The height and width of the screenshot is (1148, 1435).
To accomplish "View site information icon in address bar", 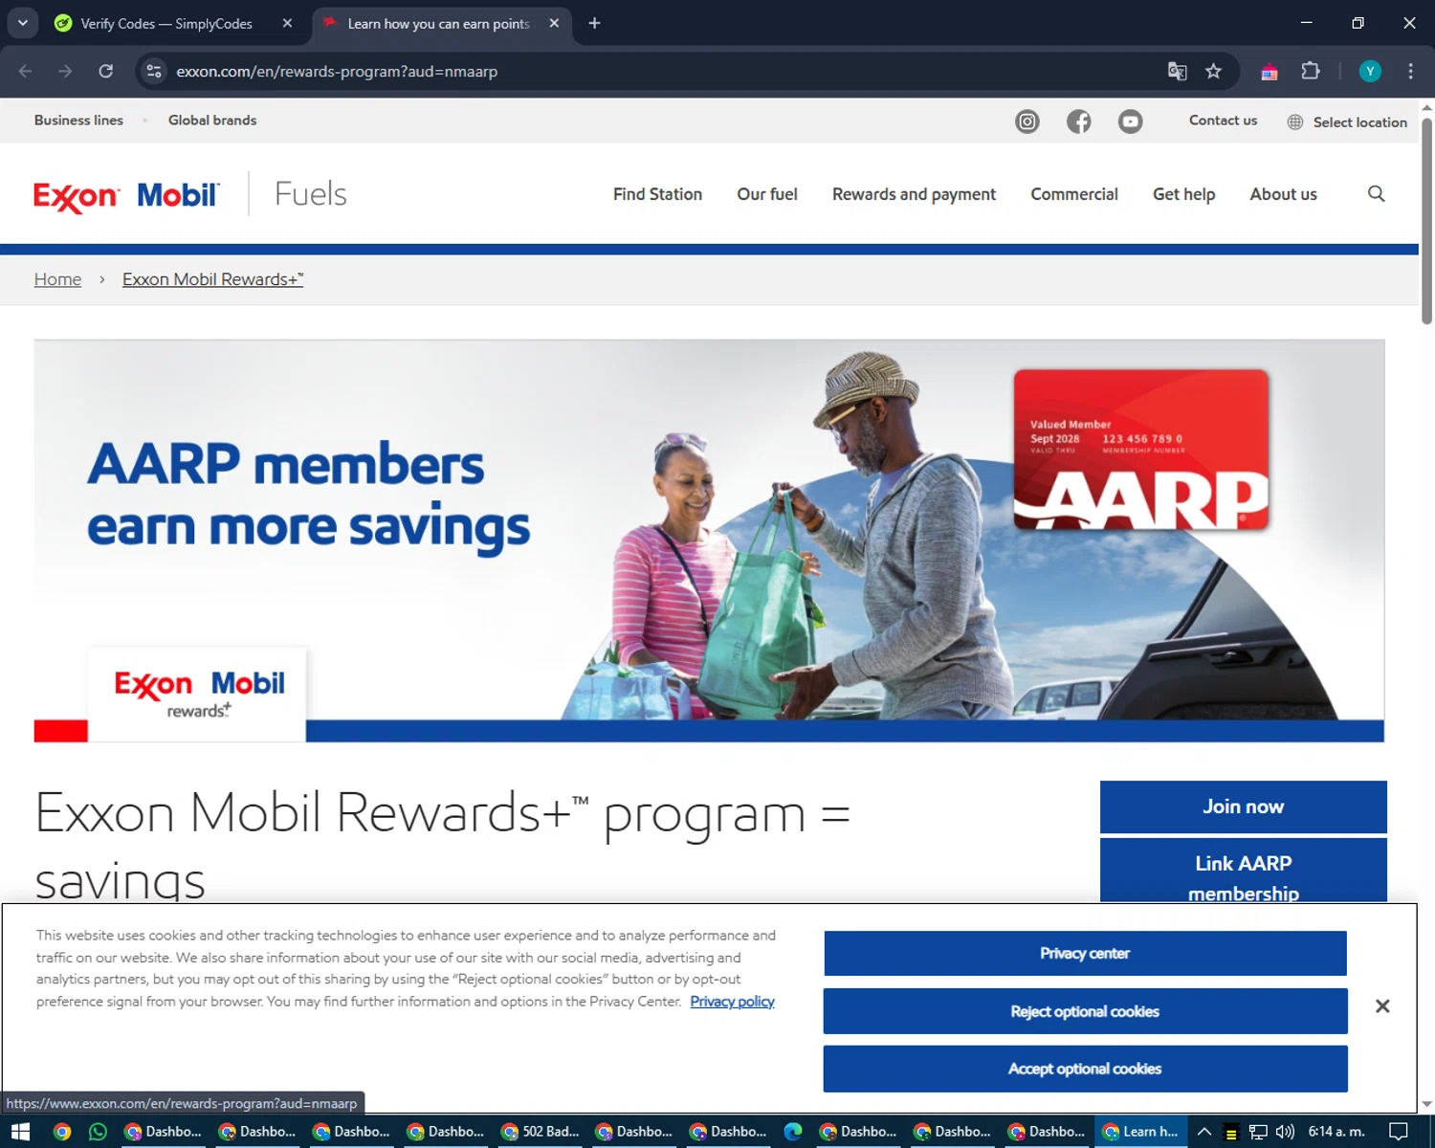I will (x=154, y=71).
